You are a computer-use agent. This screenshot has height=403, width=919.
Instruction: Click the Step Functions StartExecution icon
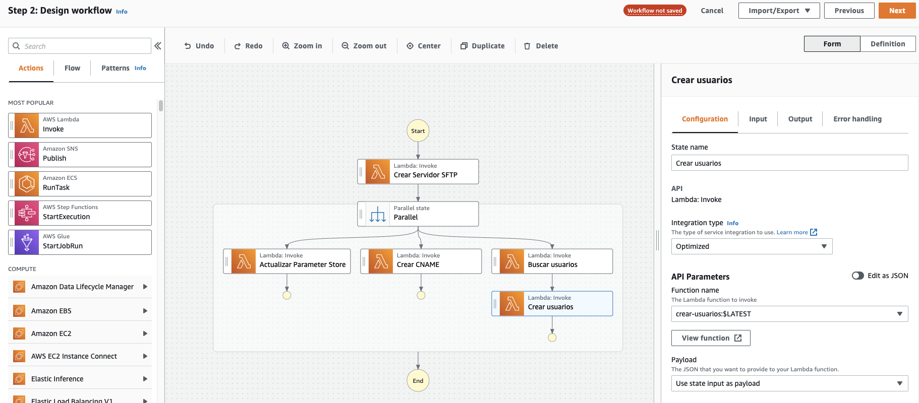pos(27,213)
